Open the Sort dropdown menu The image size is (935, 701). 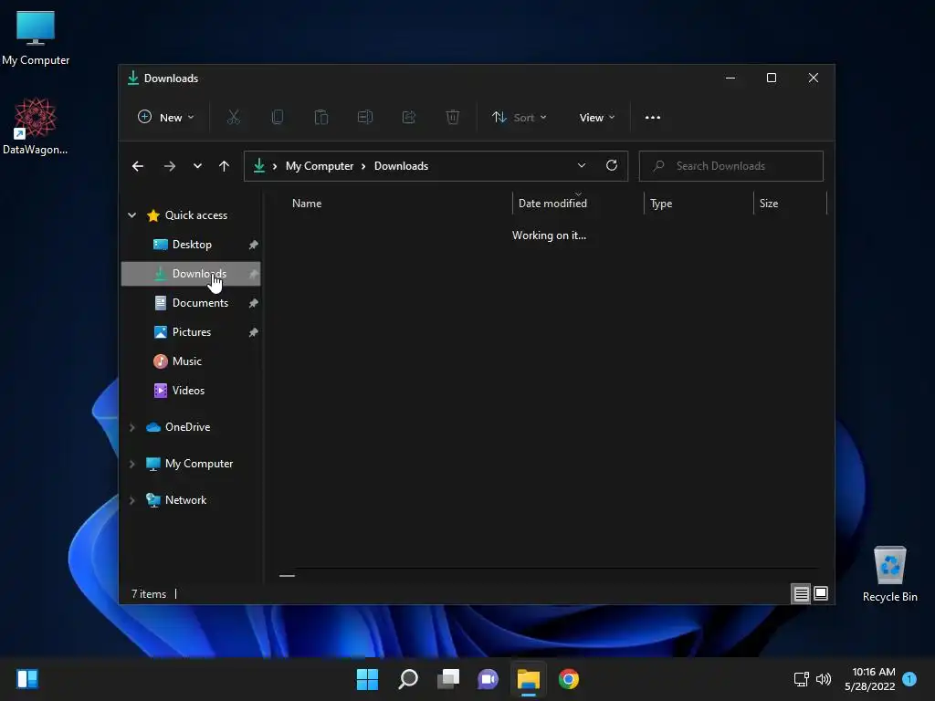pos(519,118)
